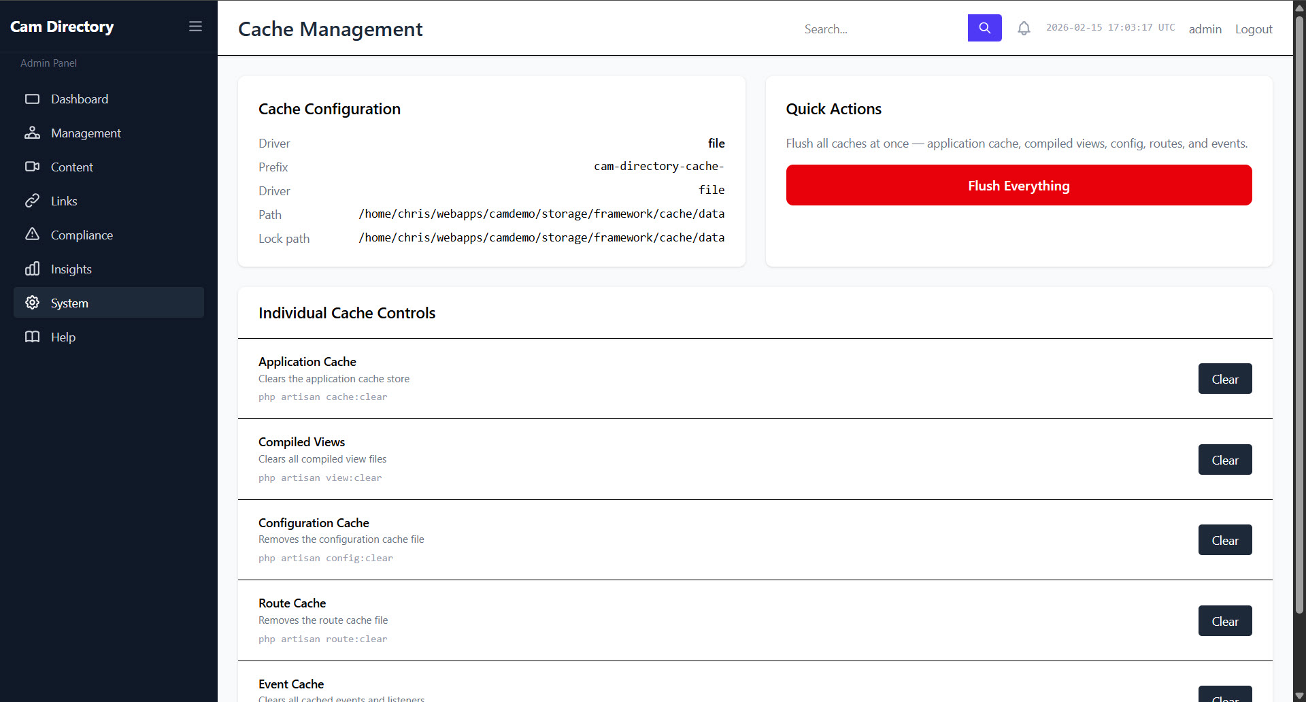The height and width of the screenshot is (702, 1306).
Task: Expand the Insights menu section
Action: tap(71, 269)
